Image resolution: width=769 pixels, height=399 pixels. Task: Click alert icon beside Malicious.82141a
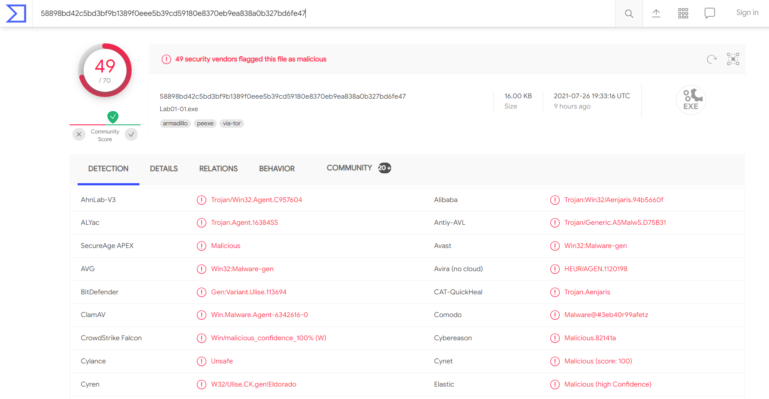[x=555, y=338]
